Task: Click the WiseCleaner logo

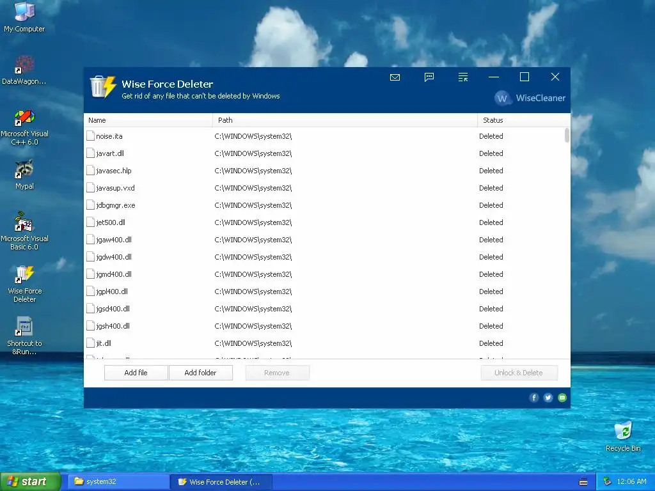Action: (x=530, y=98)
